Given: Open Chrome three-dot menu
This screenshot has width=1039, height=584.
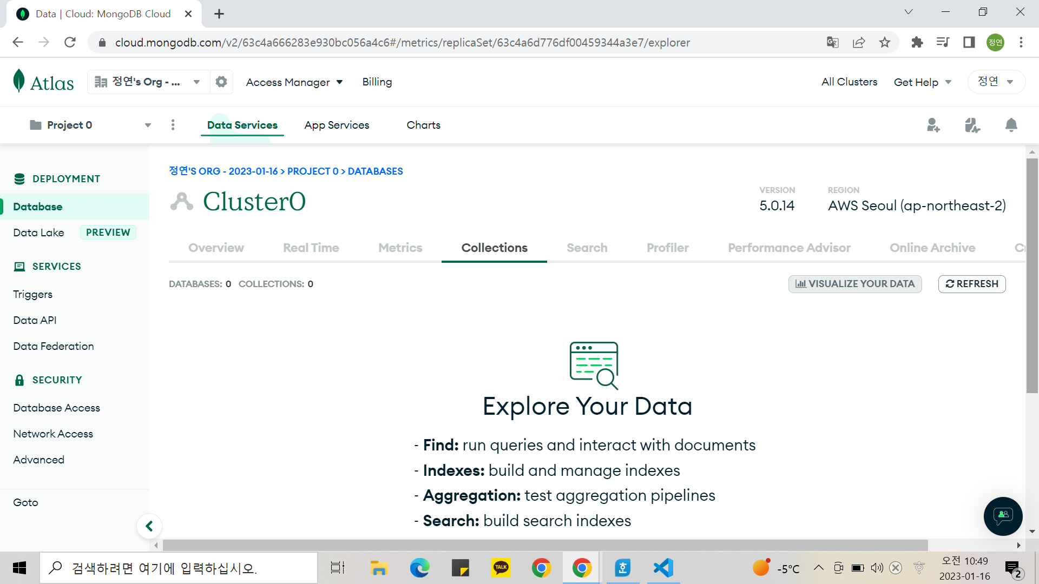Looking at the screenshot, I should click(1021, 42).
